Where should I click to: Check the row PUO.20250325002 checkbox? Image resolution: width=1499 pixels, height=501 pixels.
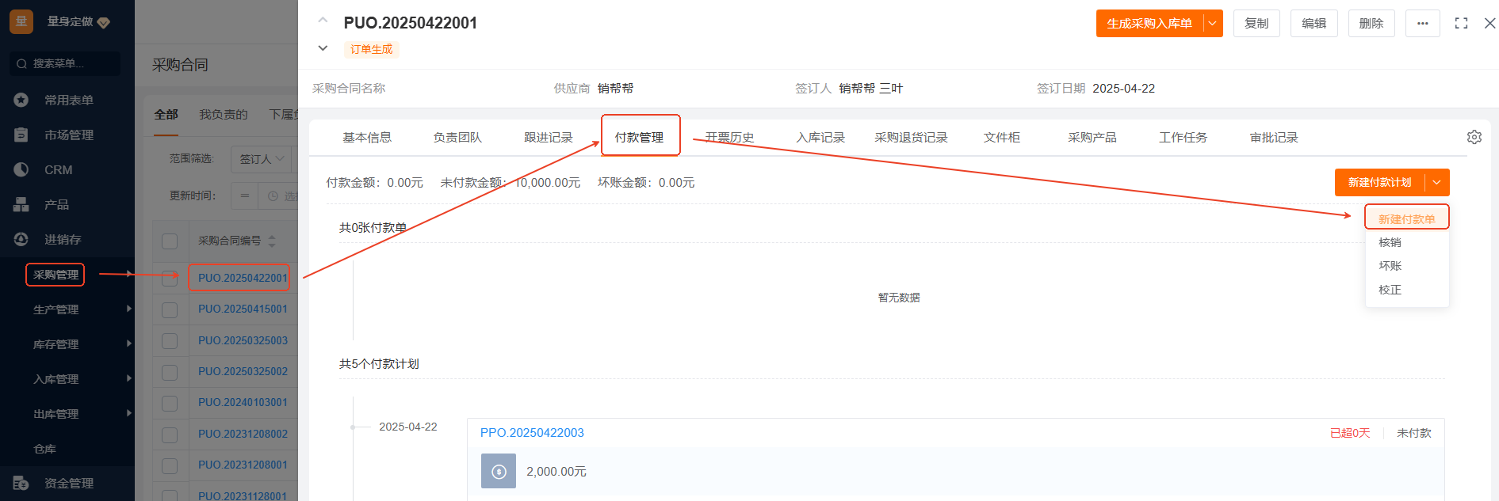point(170,372)
